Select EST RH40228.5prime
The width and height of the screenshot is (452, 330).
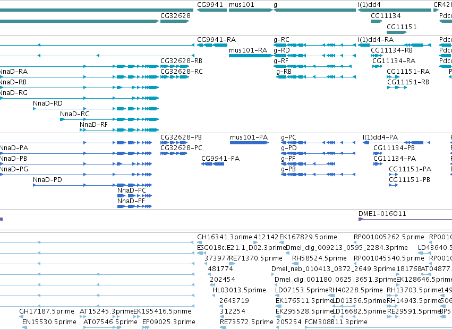point(331,296)
